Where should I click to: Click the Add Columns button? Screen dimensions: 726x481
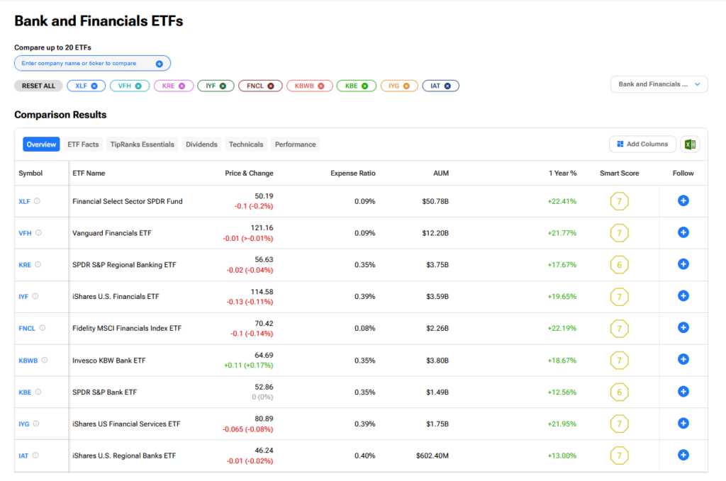point(642,145)
